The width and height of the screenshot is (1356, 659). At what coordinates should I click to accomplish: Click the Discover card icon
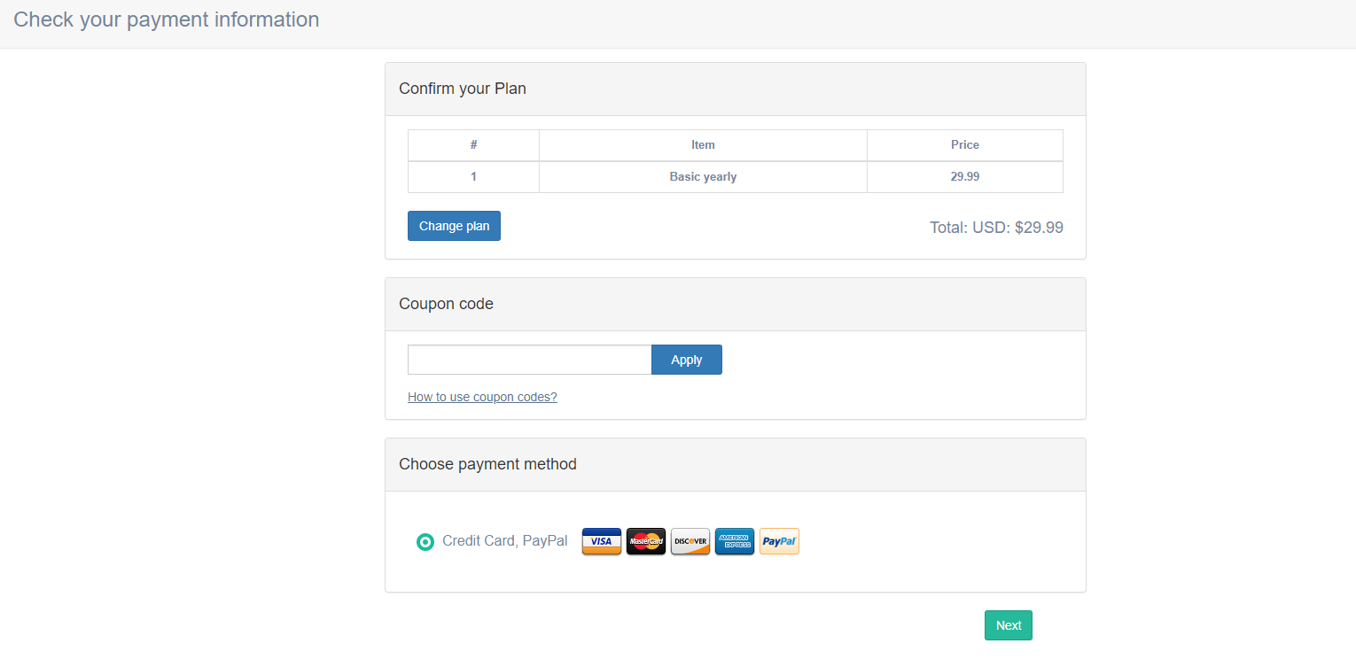pyautogui.click(x=690, y=541)
